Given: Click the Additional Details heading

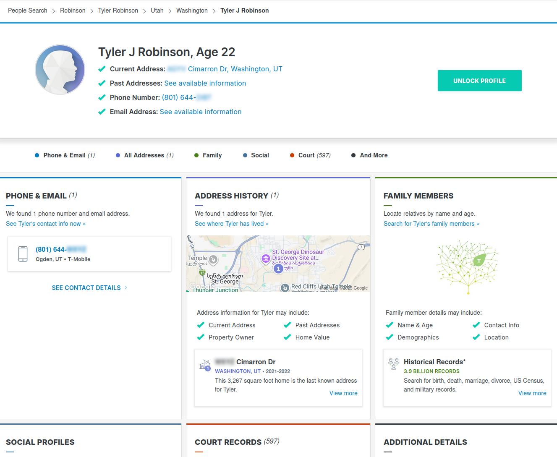Looking at the screenshot, I should pos(425,442).
